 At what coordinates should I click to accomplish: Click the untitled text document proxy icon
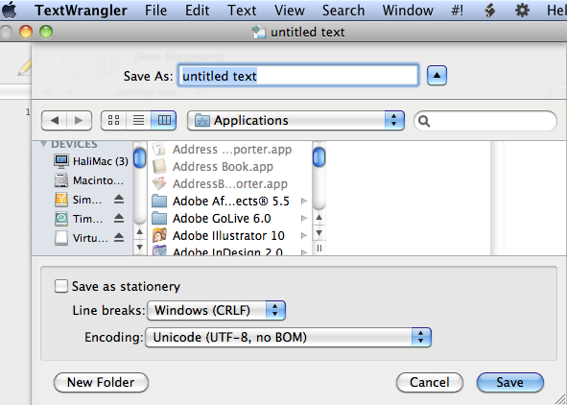[x=259, y=32]
